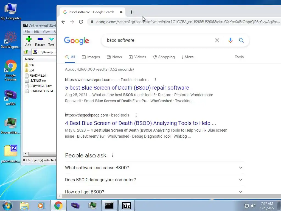The height and width of the screenshot is (211, 281).
Task: Click the Chrome forward arrow
Action: [x=72, y=22]
